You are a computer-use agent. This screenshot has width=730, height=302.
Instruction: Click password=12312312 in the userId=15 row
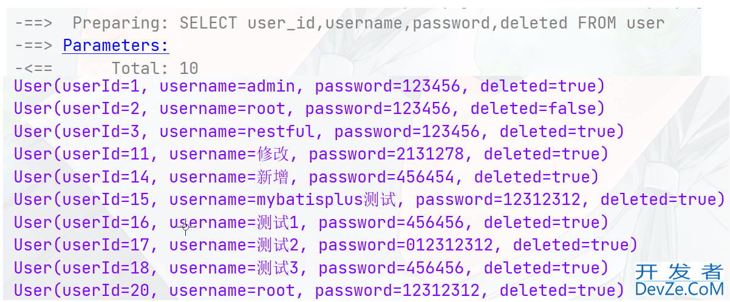click(x=503, y=200)
